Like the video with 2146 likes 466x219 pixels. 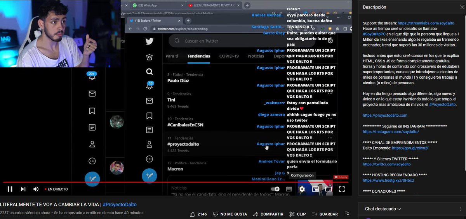198,214
